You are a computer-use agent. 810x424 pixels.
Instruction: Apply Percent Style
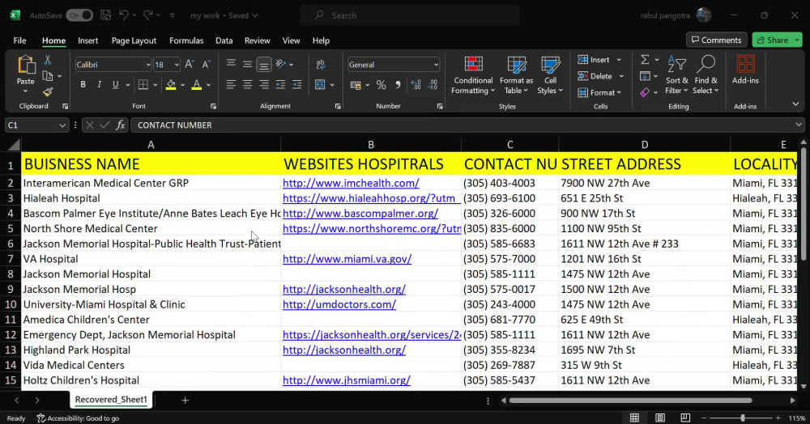click(x=382, y=85)
